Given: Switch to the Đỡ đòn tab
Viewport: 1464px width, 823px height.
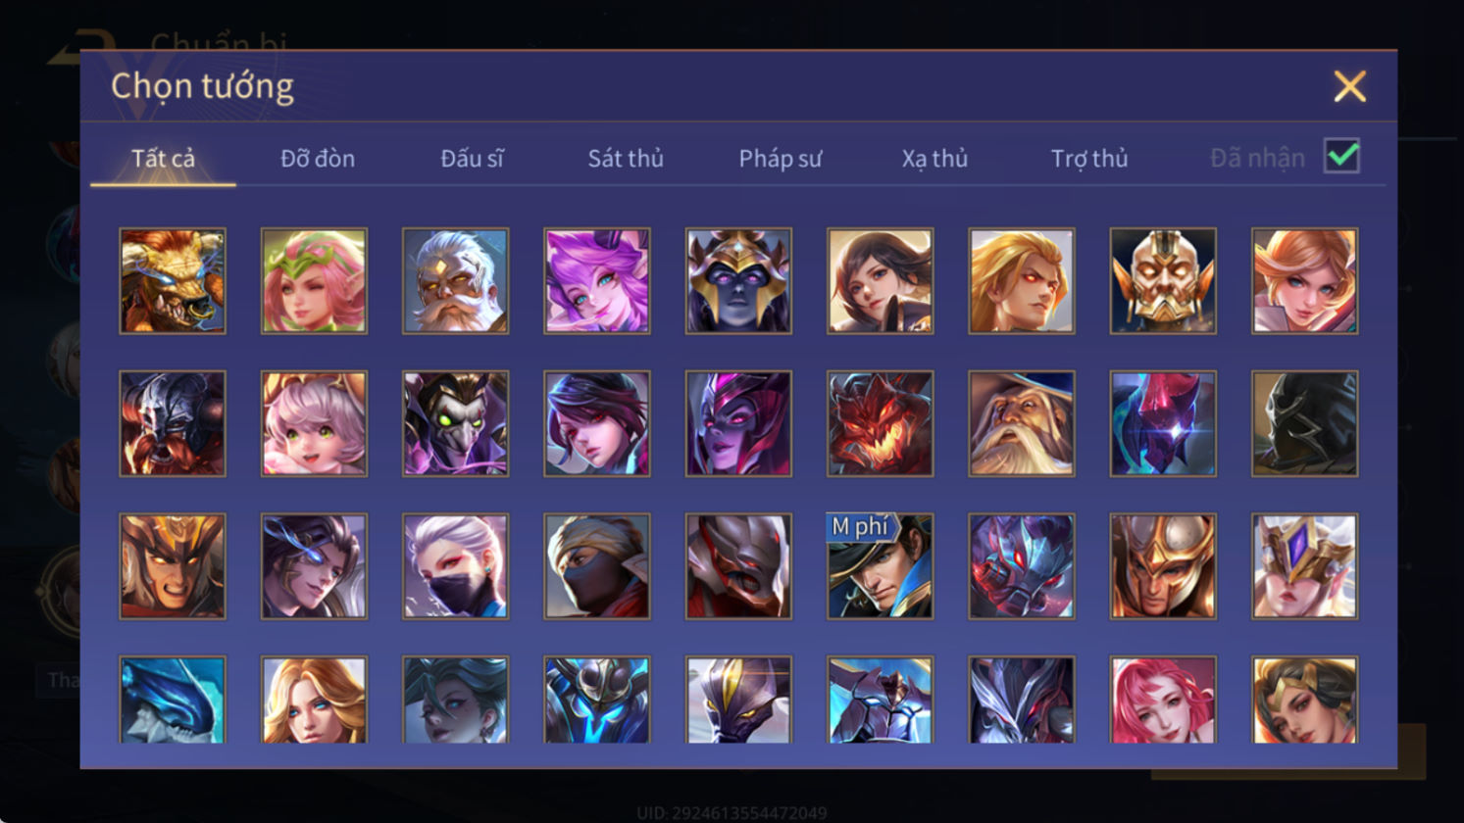Looking at the screenshot, I should [318, 159].
